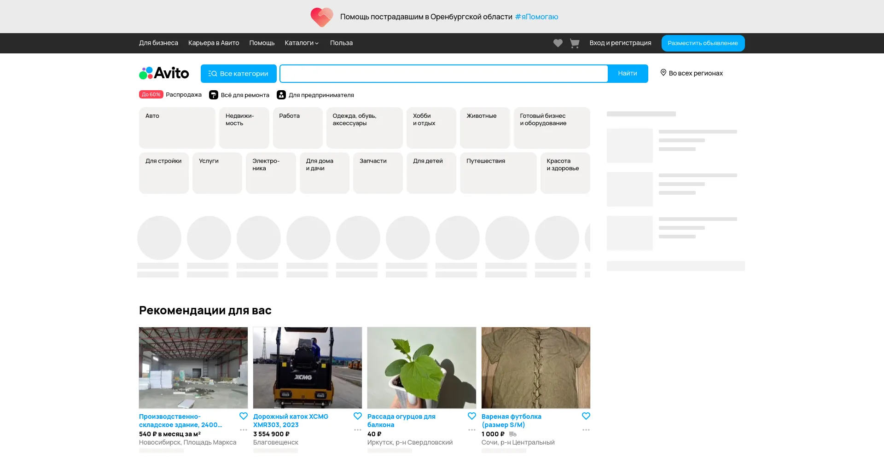Click the 'Благовещенск' location text
Screen dimensions: 884x457
[x=275, y=442]
